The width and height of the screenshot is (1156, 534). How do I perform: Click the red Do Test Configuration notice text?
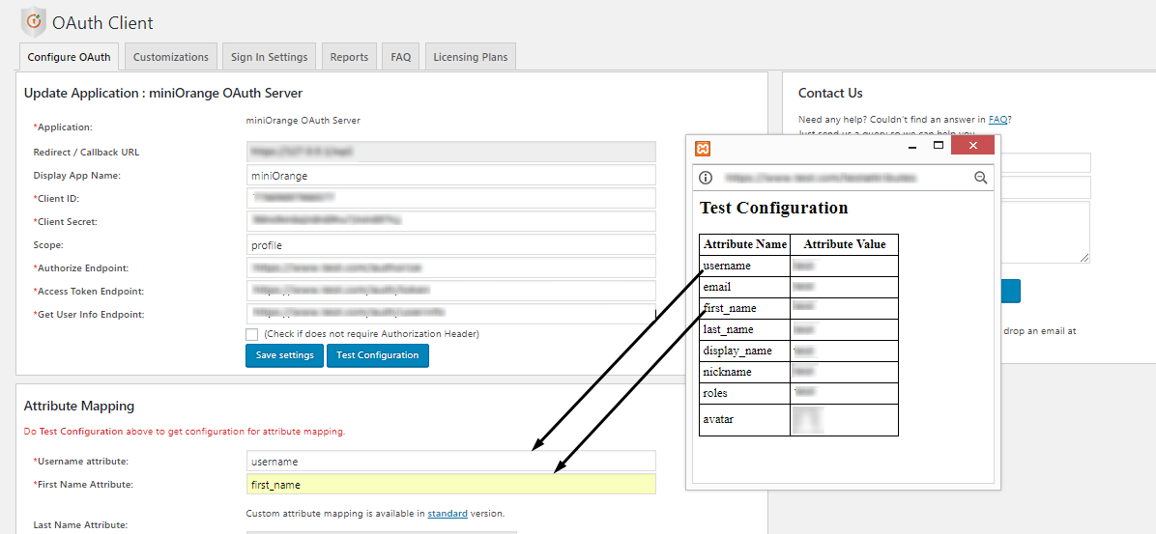[185, 432]
